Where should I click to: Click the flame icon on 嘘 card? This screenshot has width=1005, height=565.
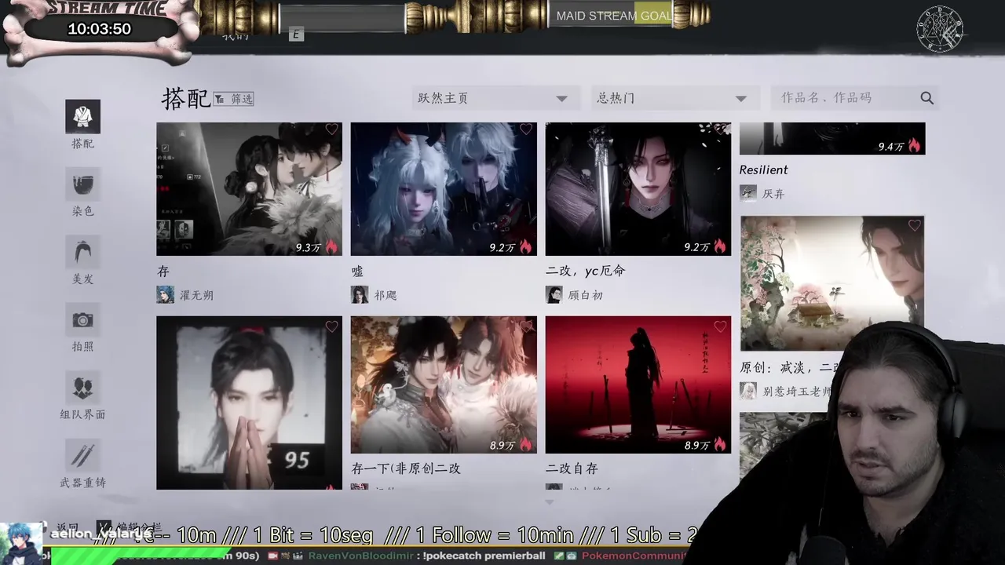pyautogui.click(x=525, y=246)
